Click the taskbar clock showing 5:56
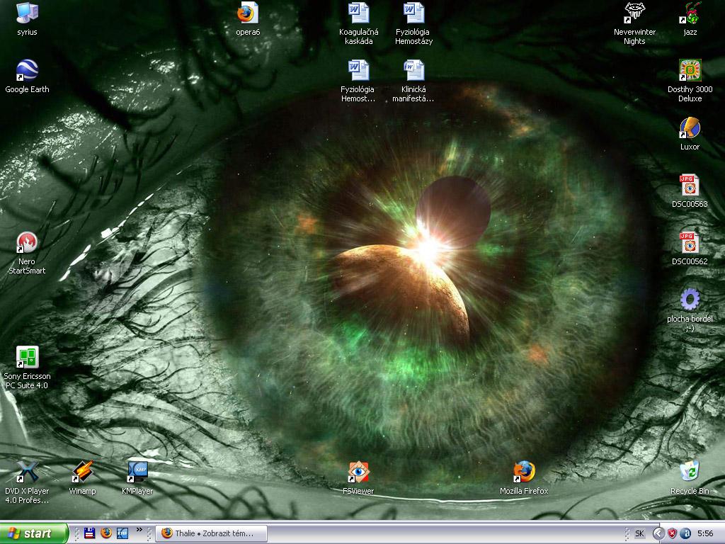Image resolution: width=725 pixels, height=544 pixels. click(705, 533)
